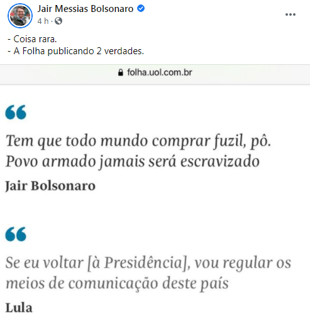Click the quote about regular os meios
Screen dimensions: 310x317
[148, 262]
